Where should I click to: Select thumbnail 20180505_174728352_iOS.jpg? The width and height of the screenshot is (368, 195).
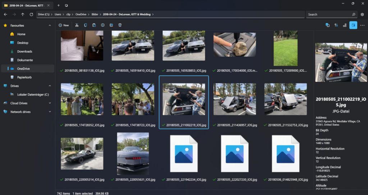82,99
